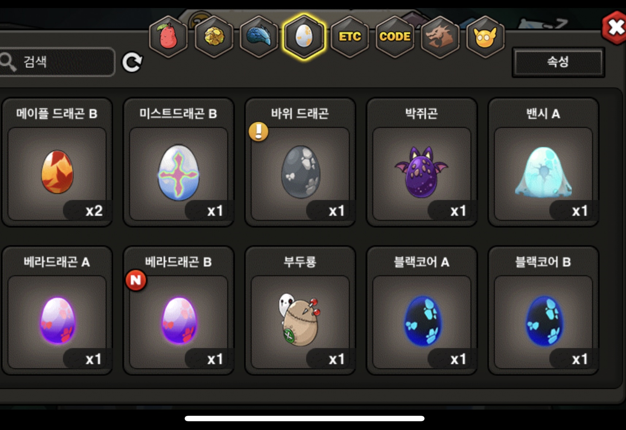Open the yellow horned mask category tab
The image size is (626, 430).
coord(485,36)
